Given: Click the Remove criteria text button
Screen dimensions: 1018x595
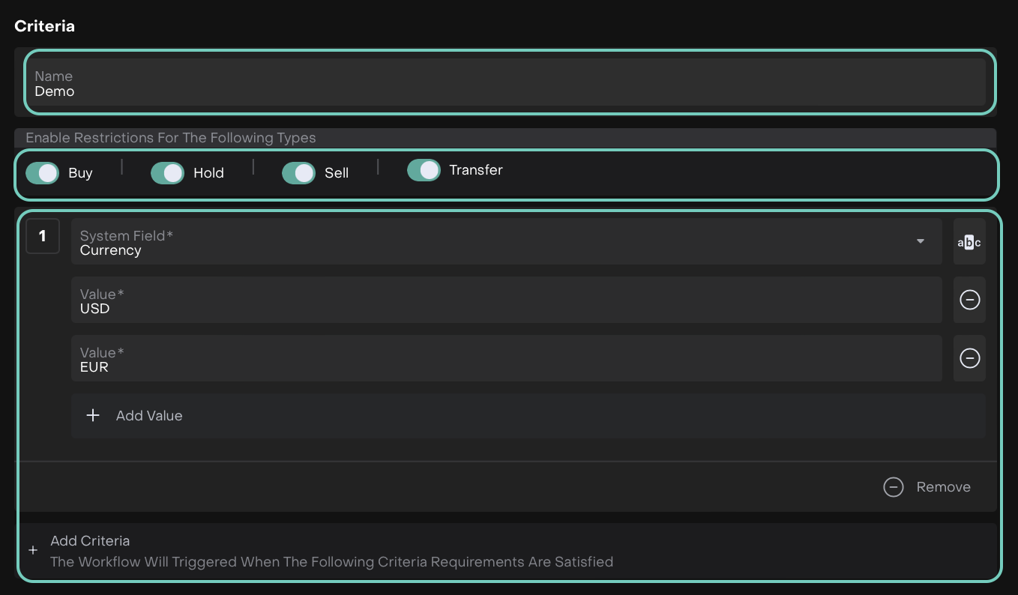Looking at the screenshot, I should point(943,487).
